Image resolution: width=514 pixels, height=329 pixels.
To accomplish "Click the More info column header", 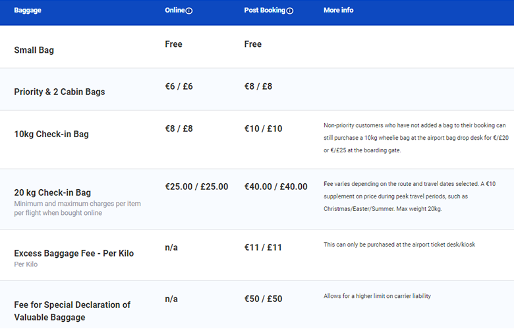I will coord(339,11).
